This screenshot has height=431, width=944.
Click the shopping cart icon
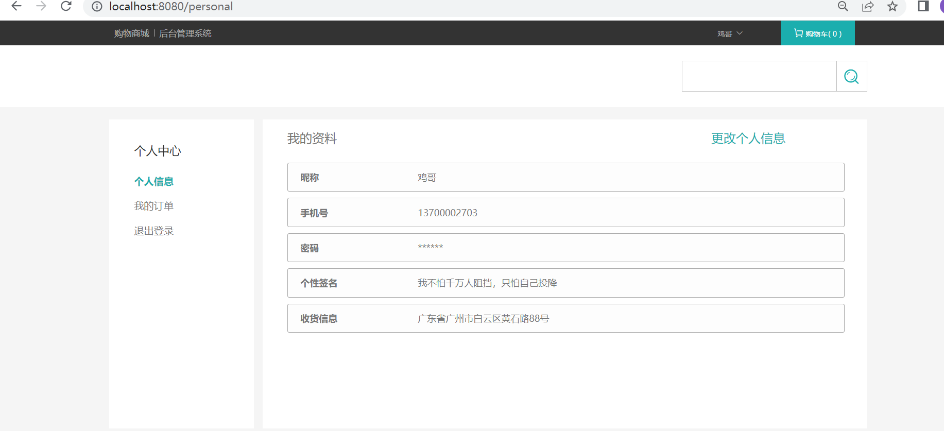(x=798, y=33)
